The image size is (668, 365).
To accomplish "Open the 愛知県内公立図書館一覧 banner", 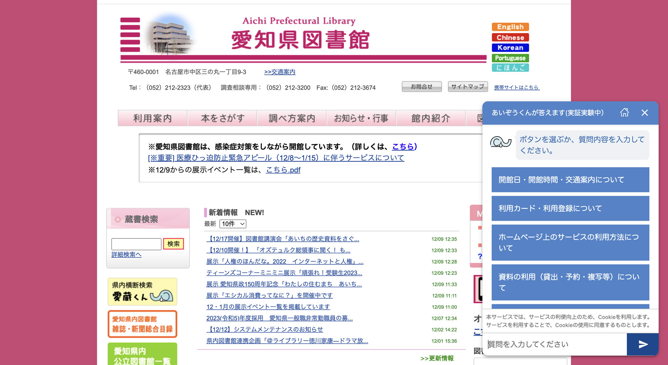I will [x=142, y=355].
